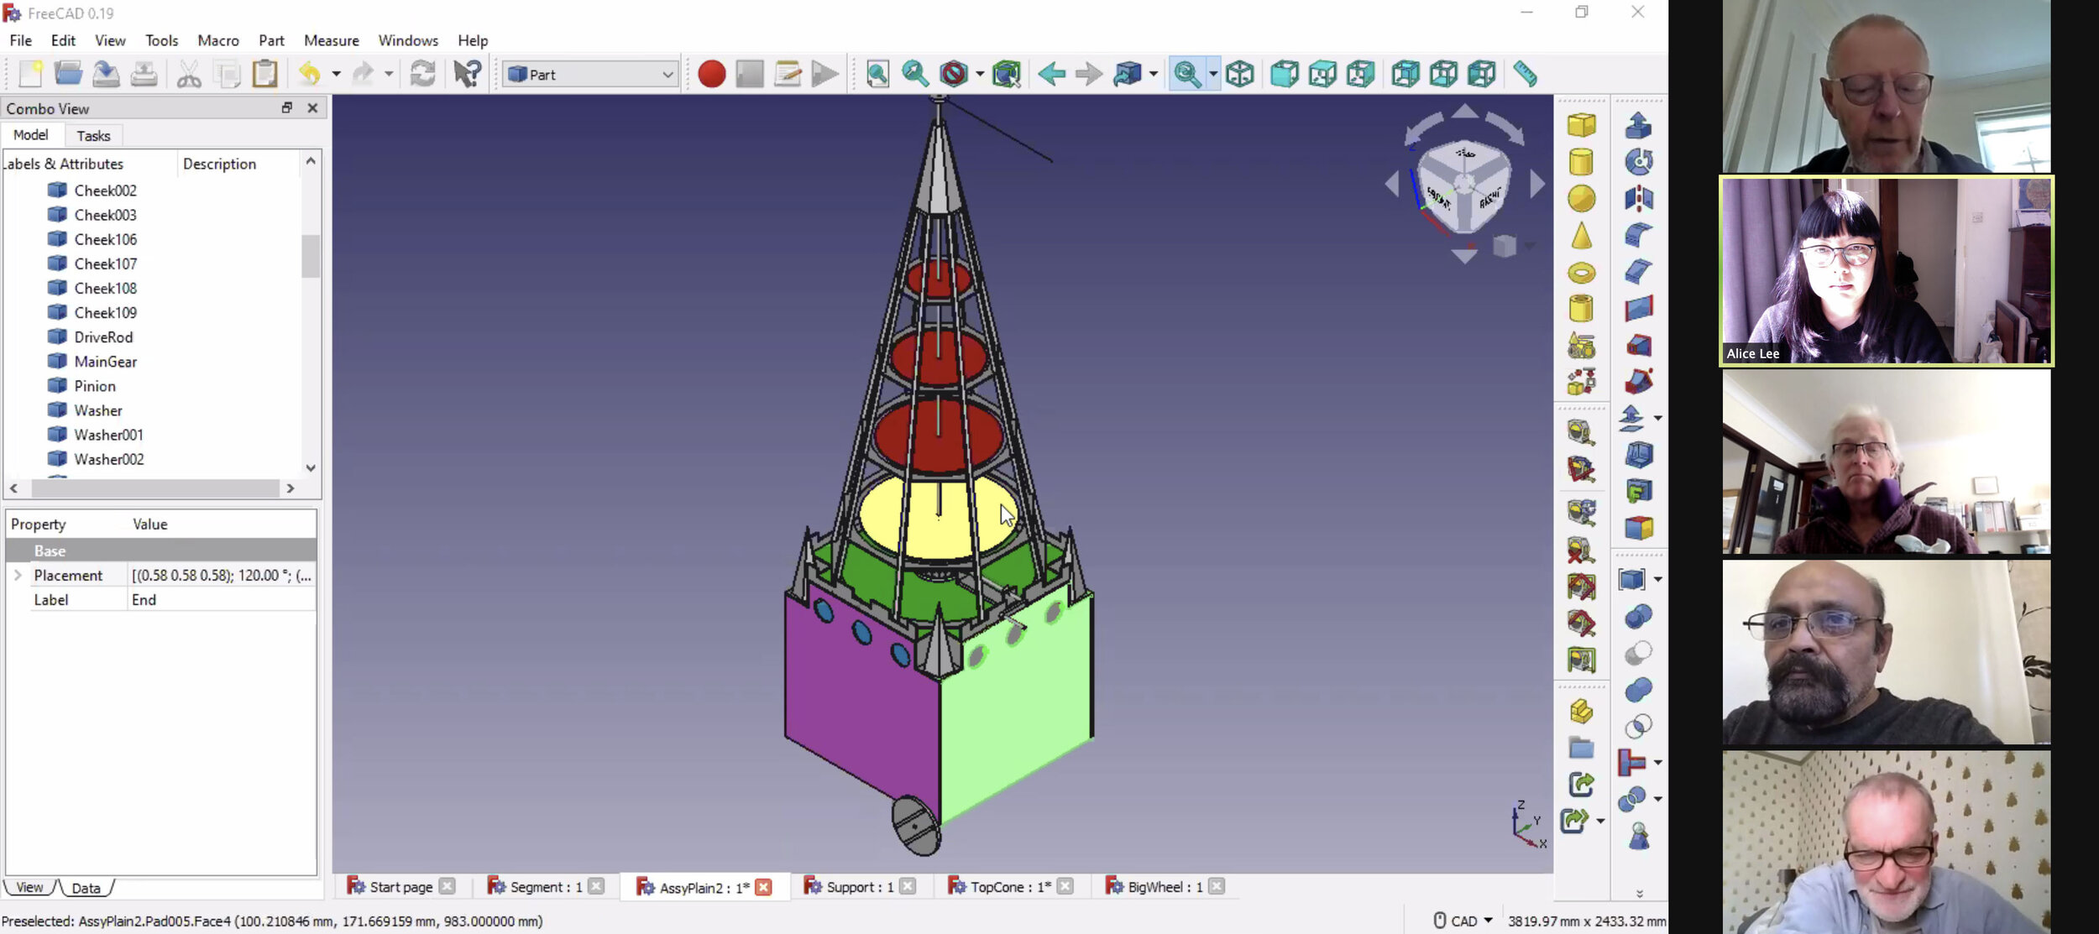The width and height of the screenshot is (2099, 934).
Task: Select DriveRod in the model tree
Action: tap(103, 337)
